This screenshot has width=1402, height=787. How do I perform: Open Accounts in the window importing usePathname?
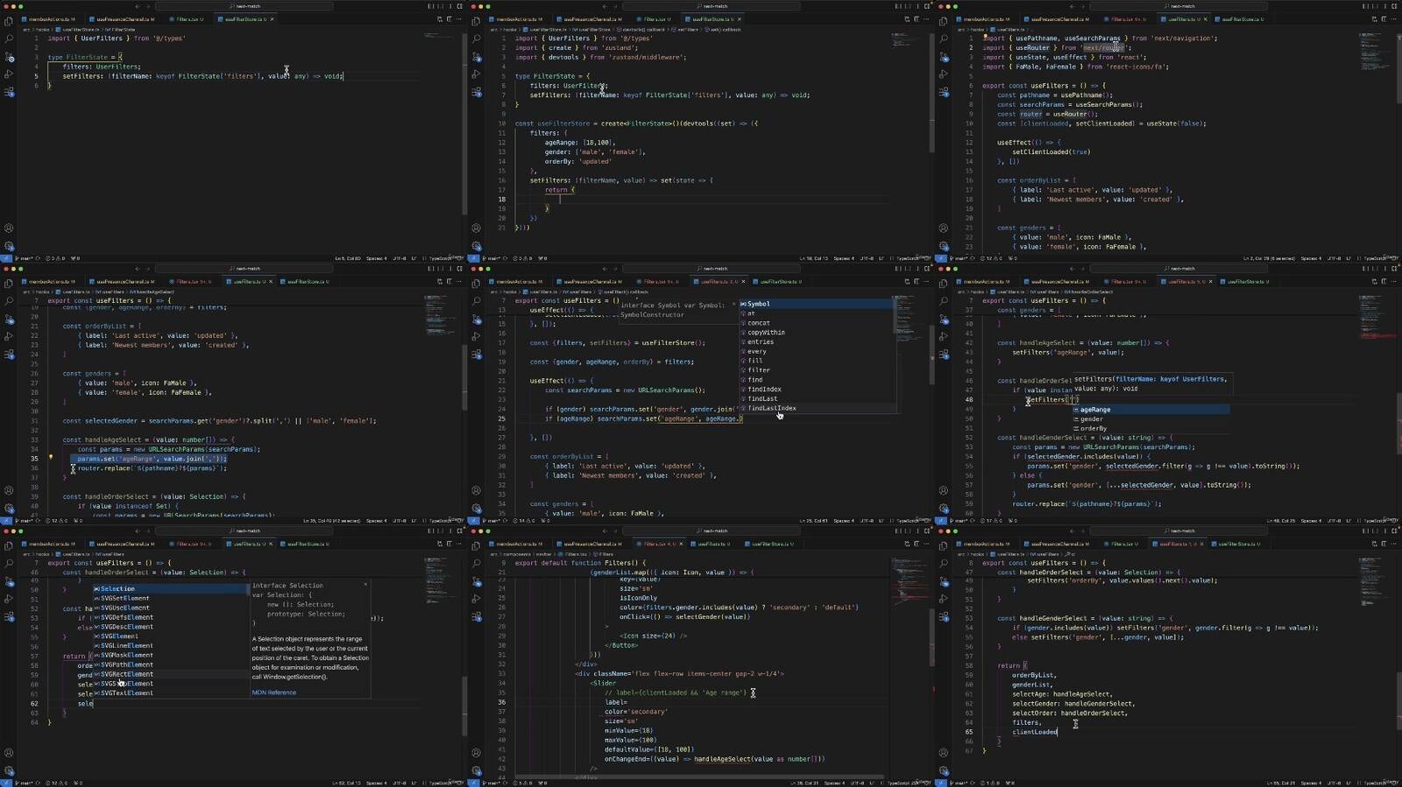pos(944,228)
